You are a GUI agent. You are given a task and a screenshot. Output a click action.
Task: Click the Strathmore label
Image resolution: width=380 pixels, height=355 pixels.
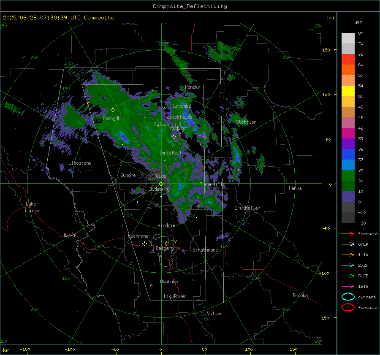[205, 250]
